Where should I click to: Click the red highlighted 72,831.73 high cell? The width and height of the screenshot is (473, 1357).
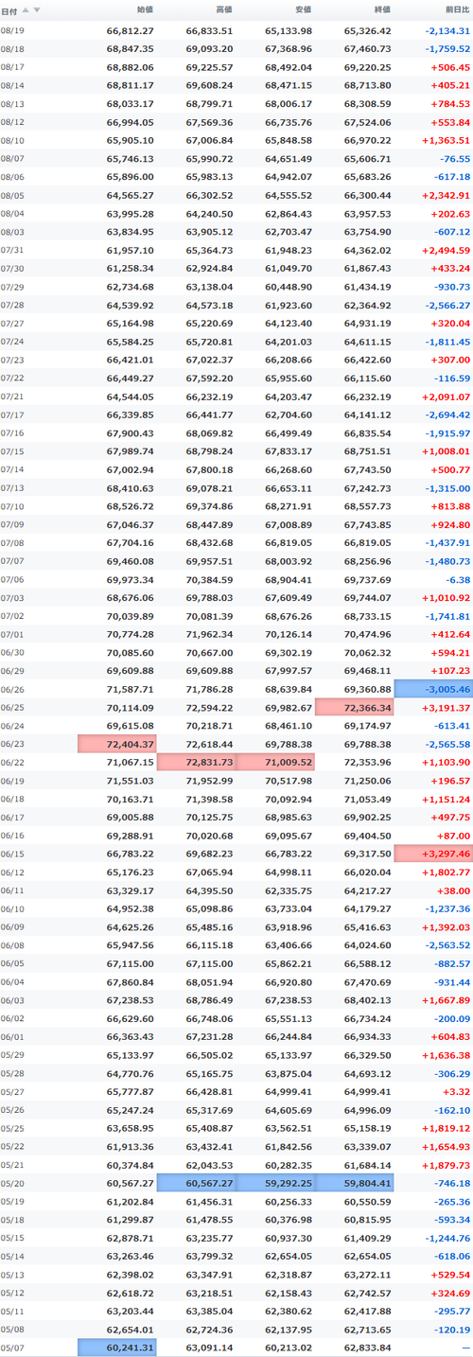196,761
